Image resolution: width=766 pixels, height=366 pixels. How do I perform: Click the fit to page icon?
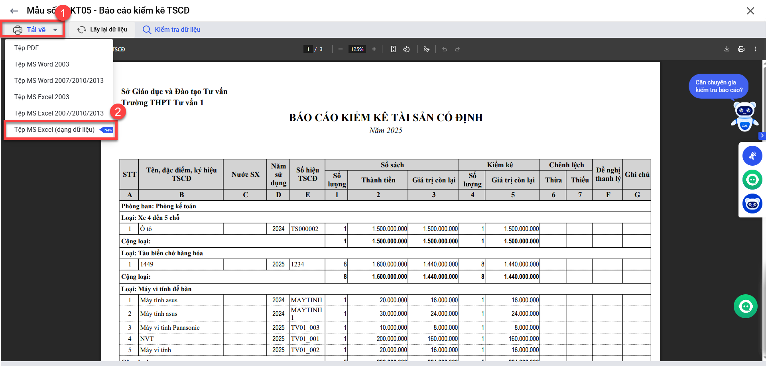[393, 49]
